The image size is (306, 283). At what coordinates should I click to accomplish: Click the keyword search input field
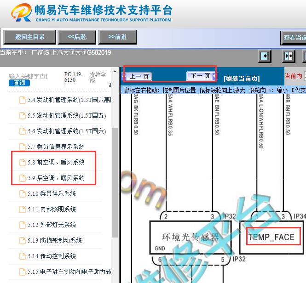(x=28, y=76)
